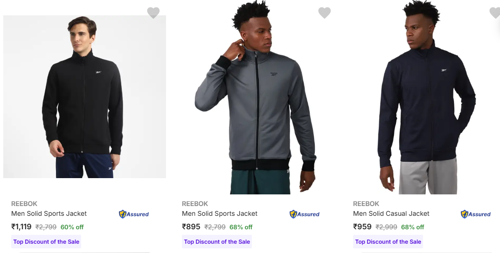This screenshot has width=500, height=253.
Task: Click Top Discount tag under ₹895 price
Action: coord(217,242)
